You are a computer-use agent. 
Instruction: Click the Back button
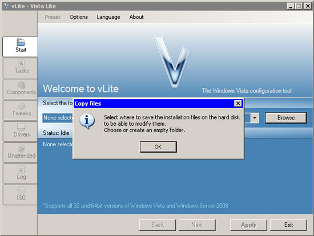tap(158, 225)
